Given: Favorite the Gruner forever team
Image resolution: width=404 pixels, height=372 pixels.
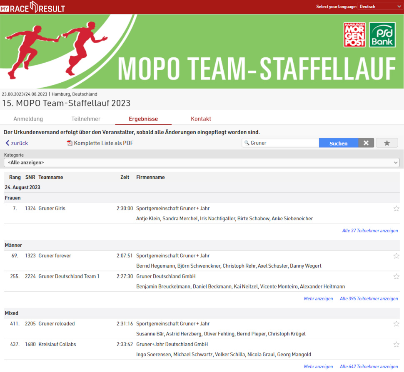Looking at the screenshot, I should pyautogui.click(x=396, y=256).
